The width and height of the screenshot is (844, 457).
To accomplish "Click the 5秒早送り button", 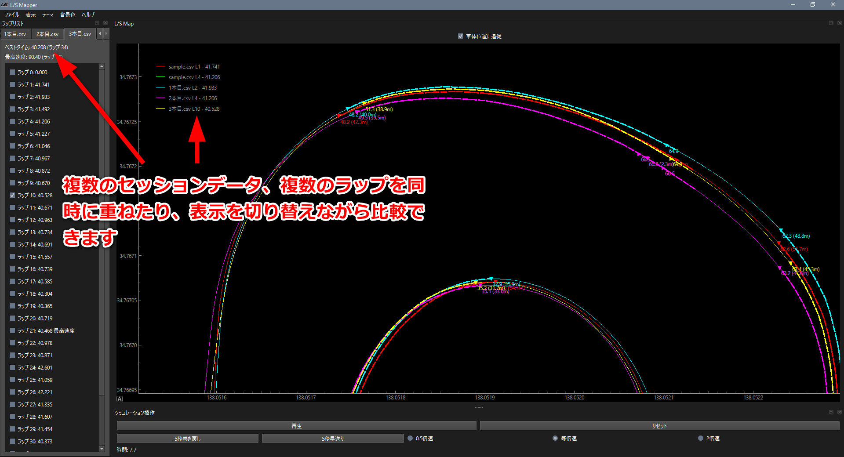I will pyautogui.click(x=333, y=439).
